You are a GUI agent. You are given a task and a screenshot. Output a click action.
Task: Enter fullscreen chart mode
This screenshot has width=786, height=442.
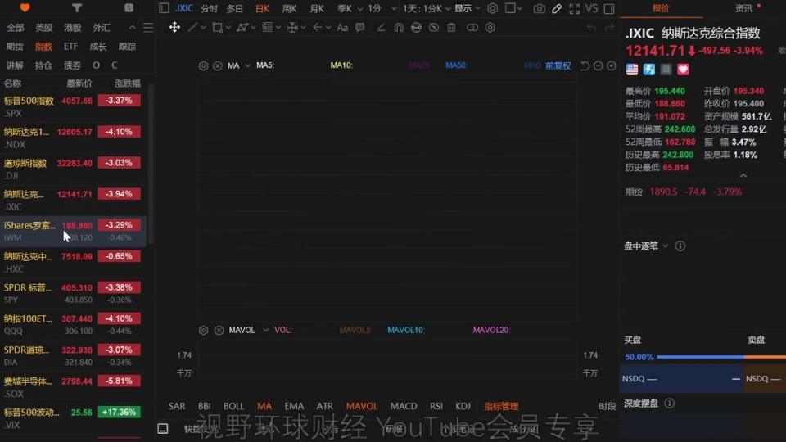coord(575,8)
